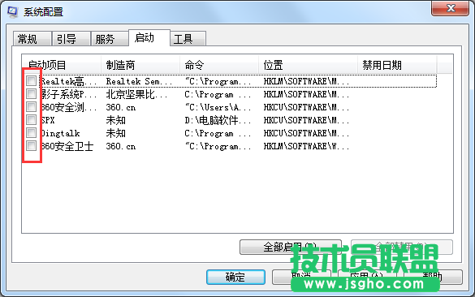Click the Realtek row location cell
475x297 pixels.
[x=306, y=81]
